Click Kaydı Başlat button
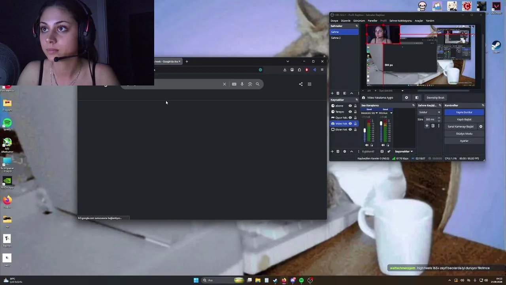506x285 pixels. [464, 120]
